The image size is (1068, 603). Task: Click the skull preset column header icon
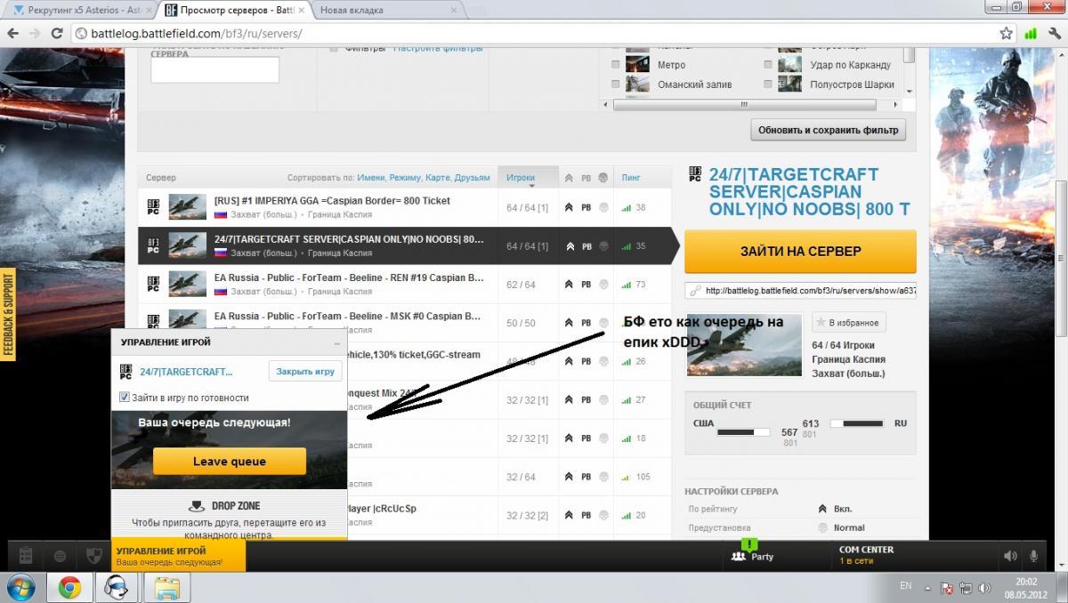click(x=603, y=178)
